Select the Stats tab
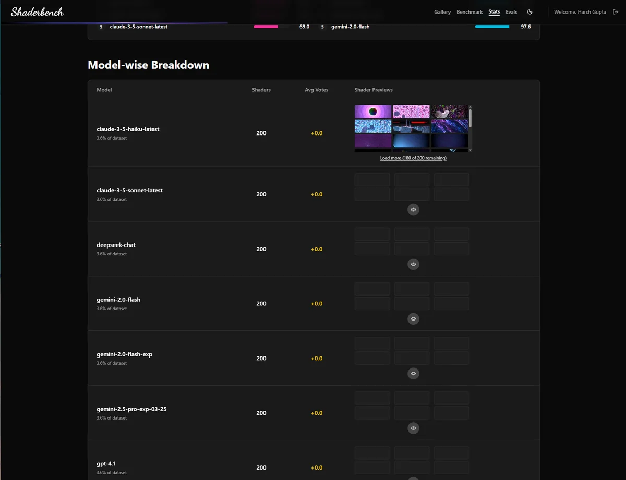The width and height of the screenshot is (626, 480). [493, 11]
